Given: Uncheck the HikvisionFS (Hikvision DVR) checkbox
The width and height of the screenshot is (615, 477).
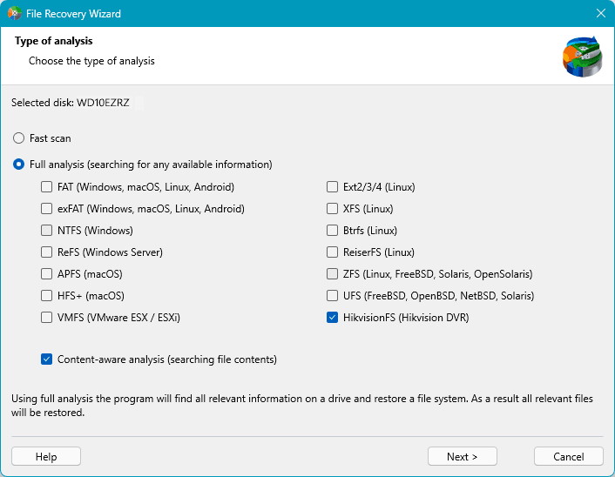Looking at the screenshot, I should point(332,318).
